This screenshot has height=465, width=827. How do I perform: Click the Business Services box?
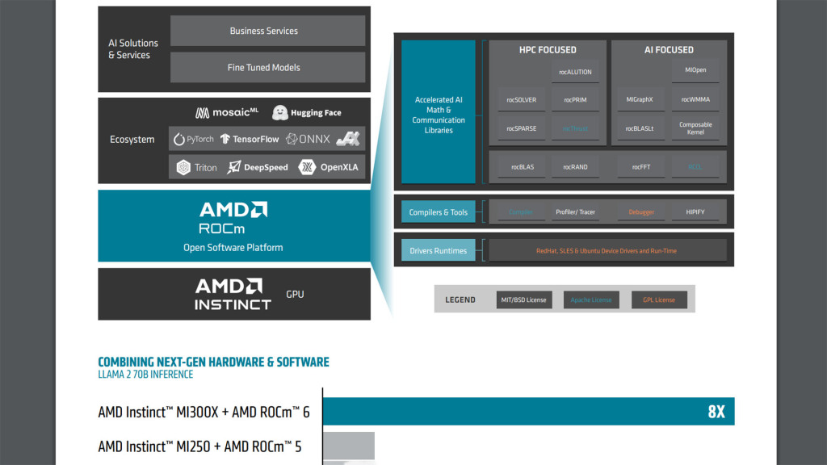click(267, 31)
